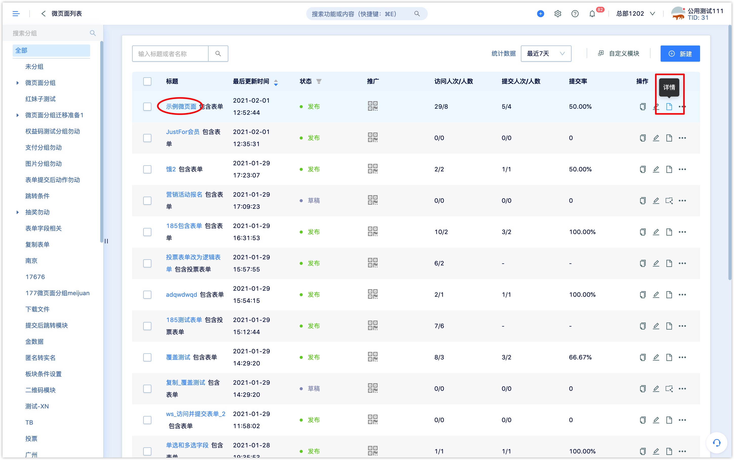Edit the 185测试表单 page
Image resolution: width=734 pixels, height=460 pixels.
(x=656, y=326)
